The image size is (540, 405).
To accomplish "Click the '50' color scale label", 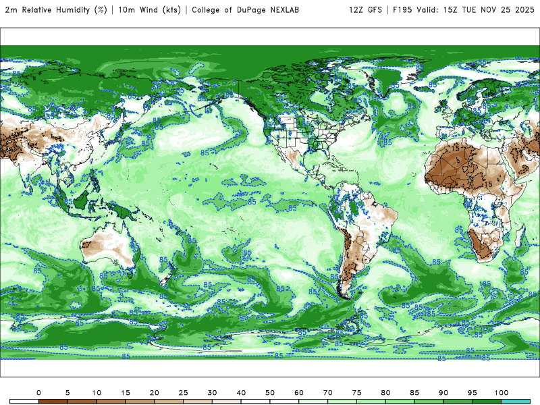I will pos(270,393).
